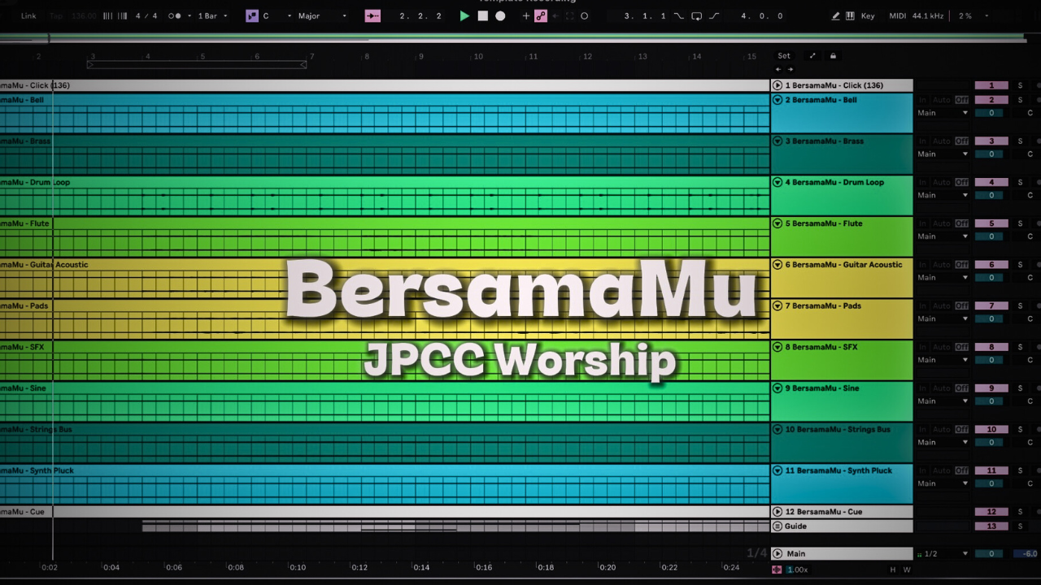Click the Synth Pluck track title
Viewport: 1041px width, 585px height.
tap(838, 470)
